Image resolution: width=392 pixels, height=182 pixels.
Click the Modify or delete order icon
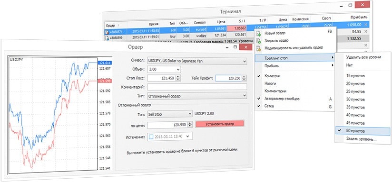coord(258,48)
